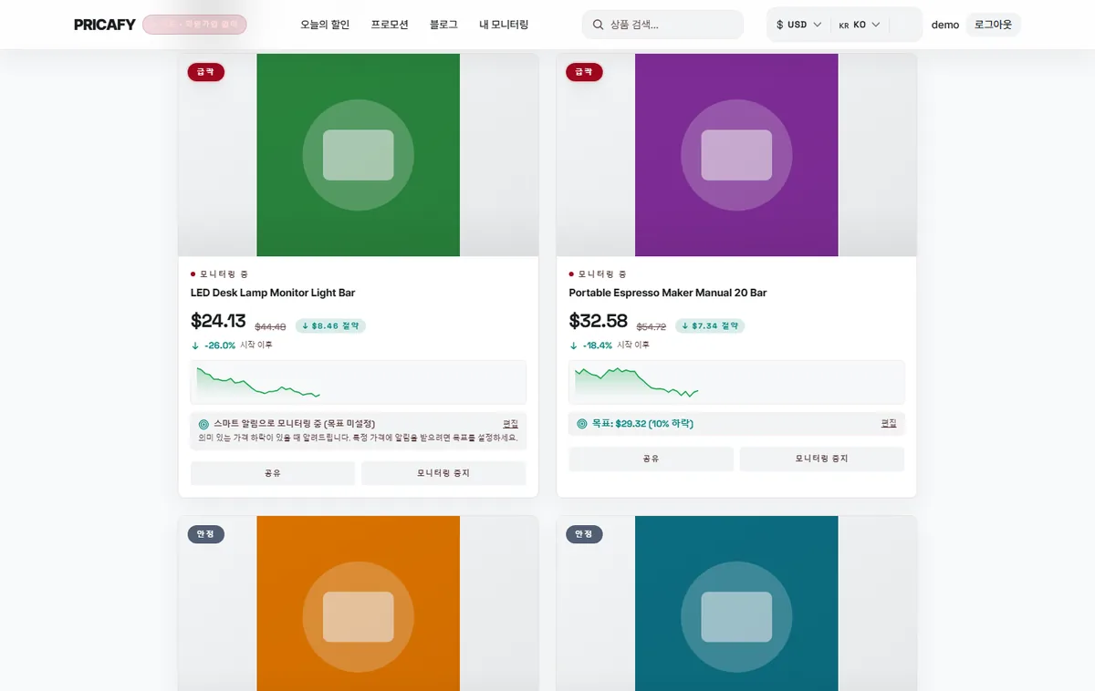Go to the 블로그 page
1095x691 pixels.
pos(443,25)
